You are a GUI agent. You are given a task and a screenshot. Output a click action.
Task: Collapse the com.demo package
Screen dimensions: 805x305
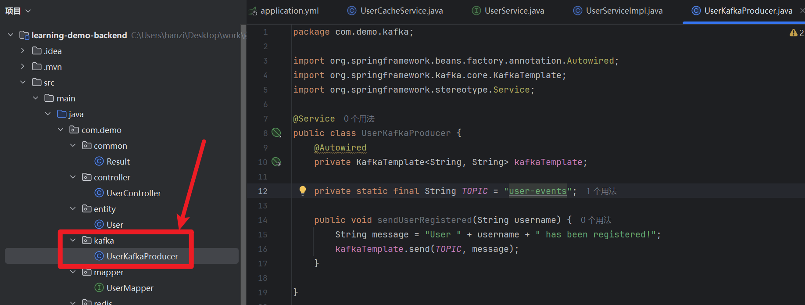pos(61,130)
